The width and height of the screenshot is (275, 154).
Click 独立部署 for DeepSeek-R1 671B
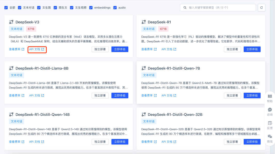232,49
